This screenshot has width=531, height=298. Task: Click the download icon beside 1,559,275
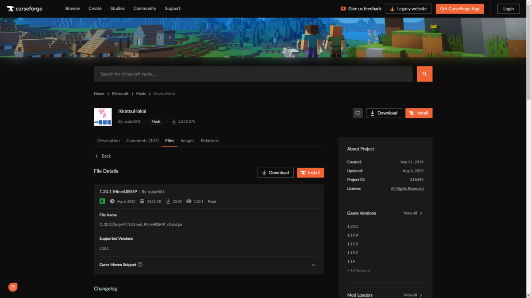174,121
